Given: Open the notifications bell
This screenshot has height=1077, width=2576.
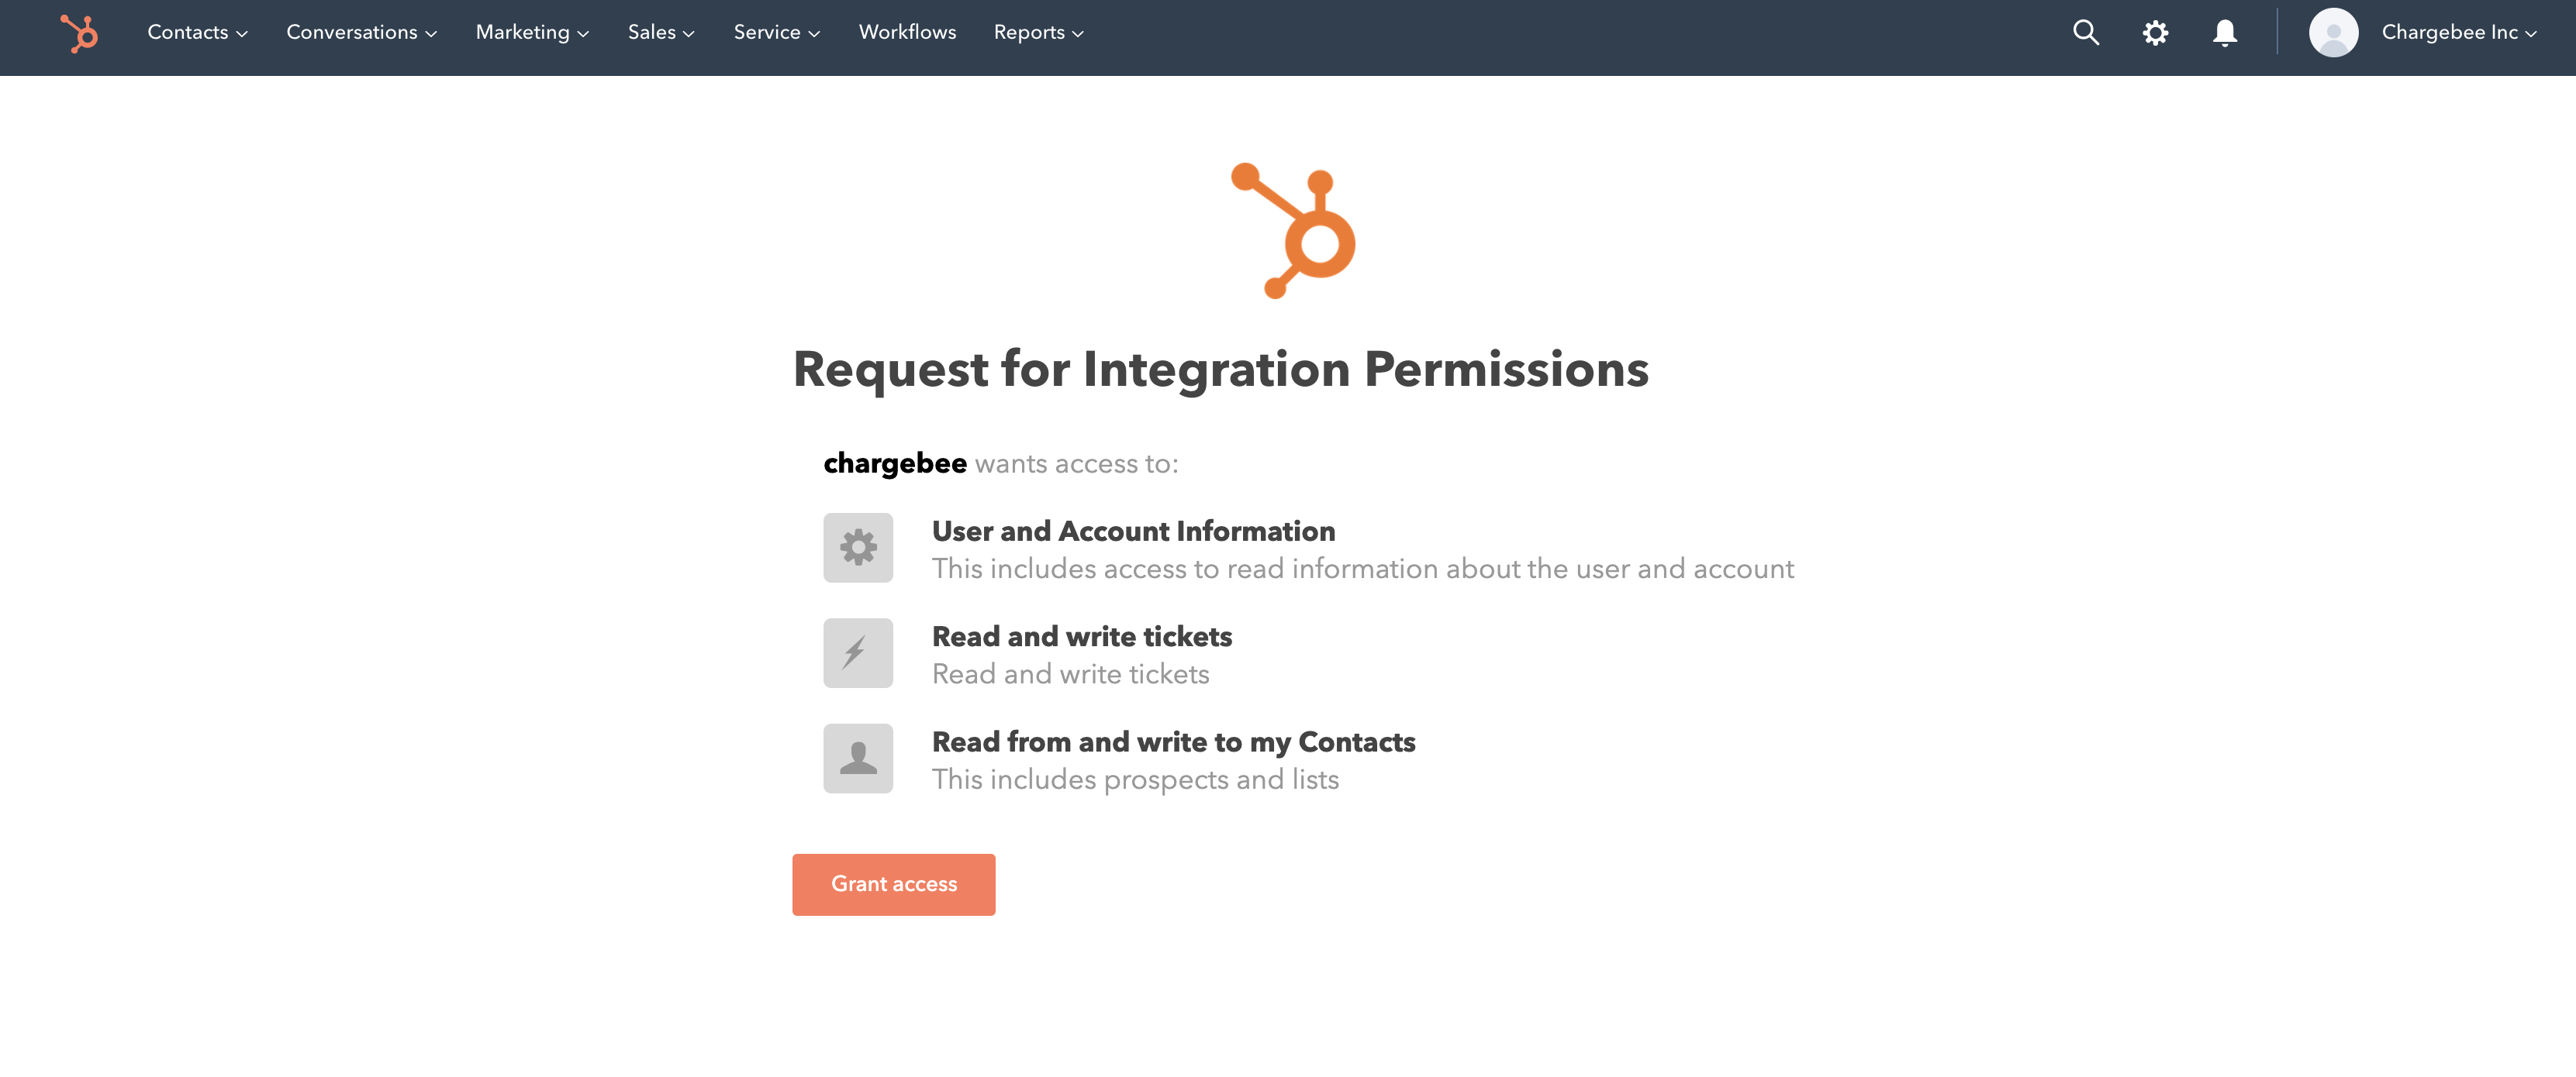Looking at the screenshot, I should pos(2224,33).
